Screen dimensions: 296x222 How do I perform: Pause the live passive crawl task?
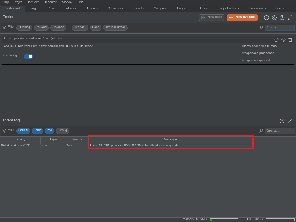coord(276,40)
